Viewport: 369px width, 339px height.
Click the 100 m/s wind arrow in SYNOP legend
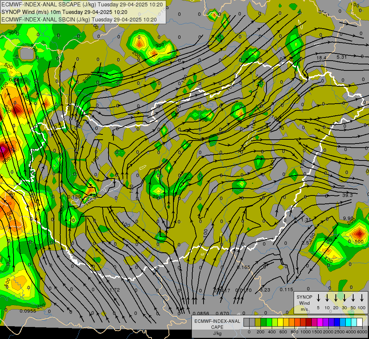(362, 298)
